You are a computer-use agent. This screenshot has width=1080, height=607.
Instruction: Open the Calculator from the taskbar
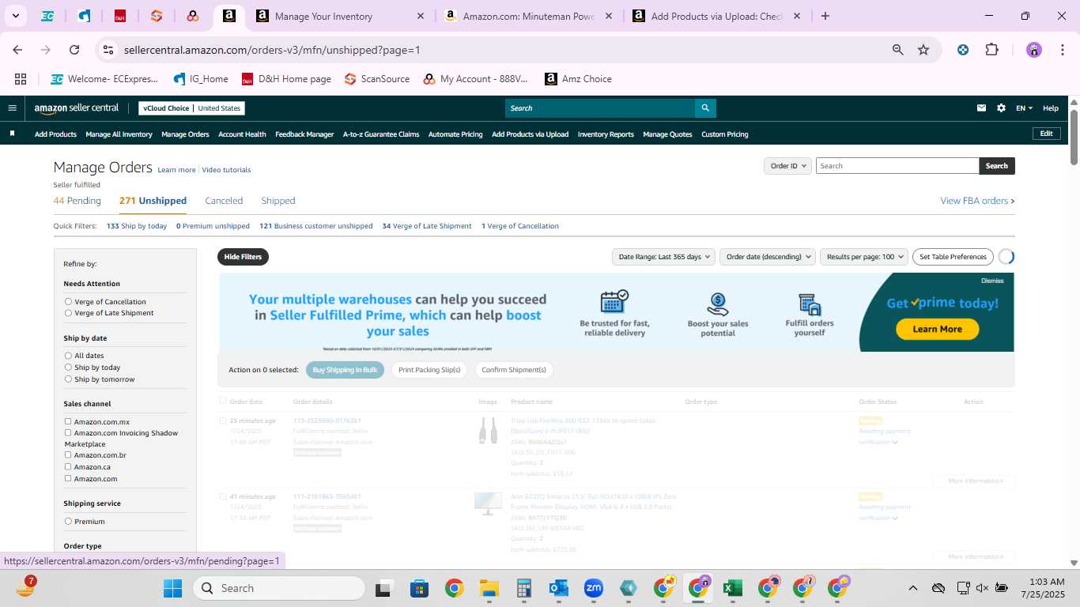point(523,588)
